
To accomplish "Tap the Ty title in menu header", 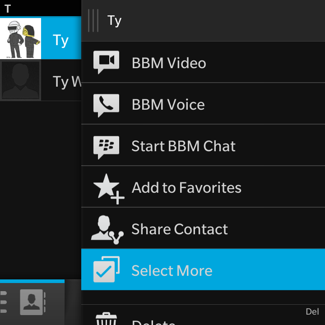I will pos(114,21).
